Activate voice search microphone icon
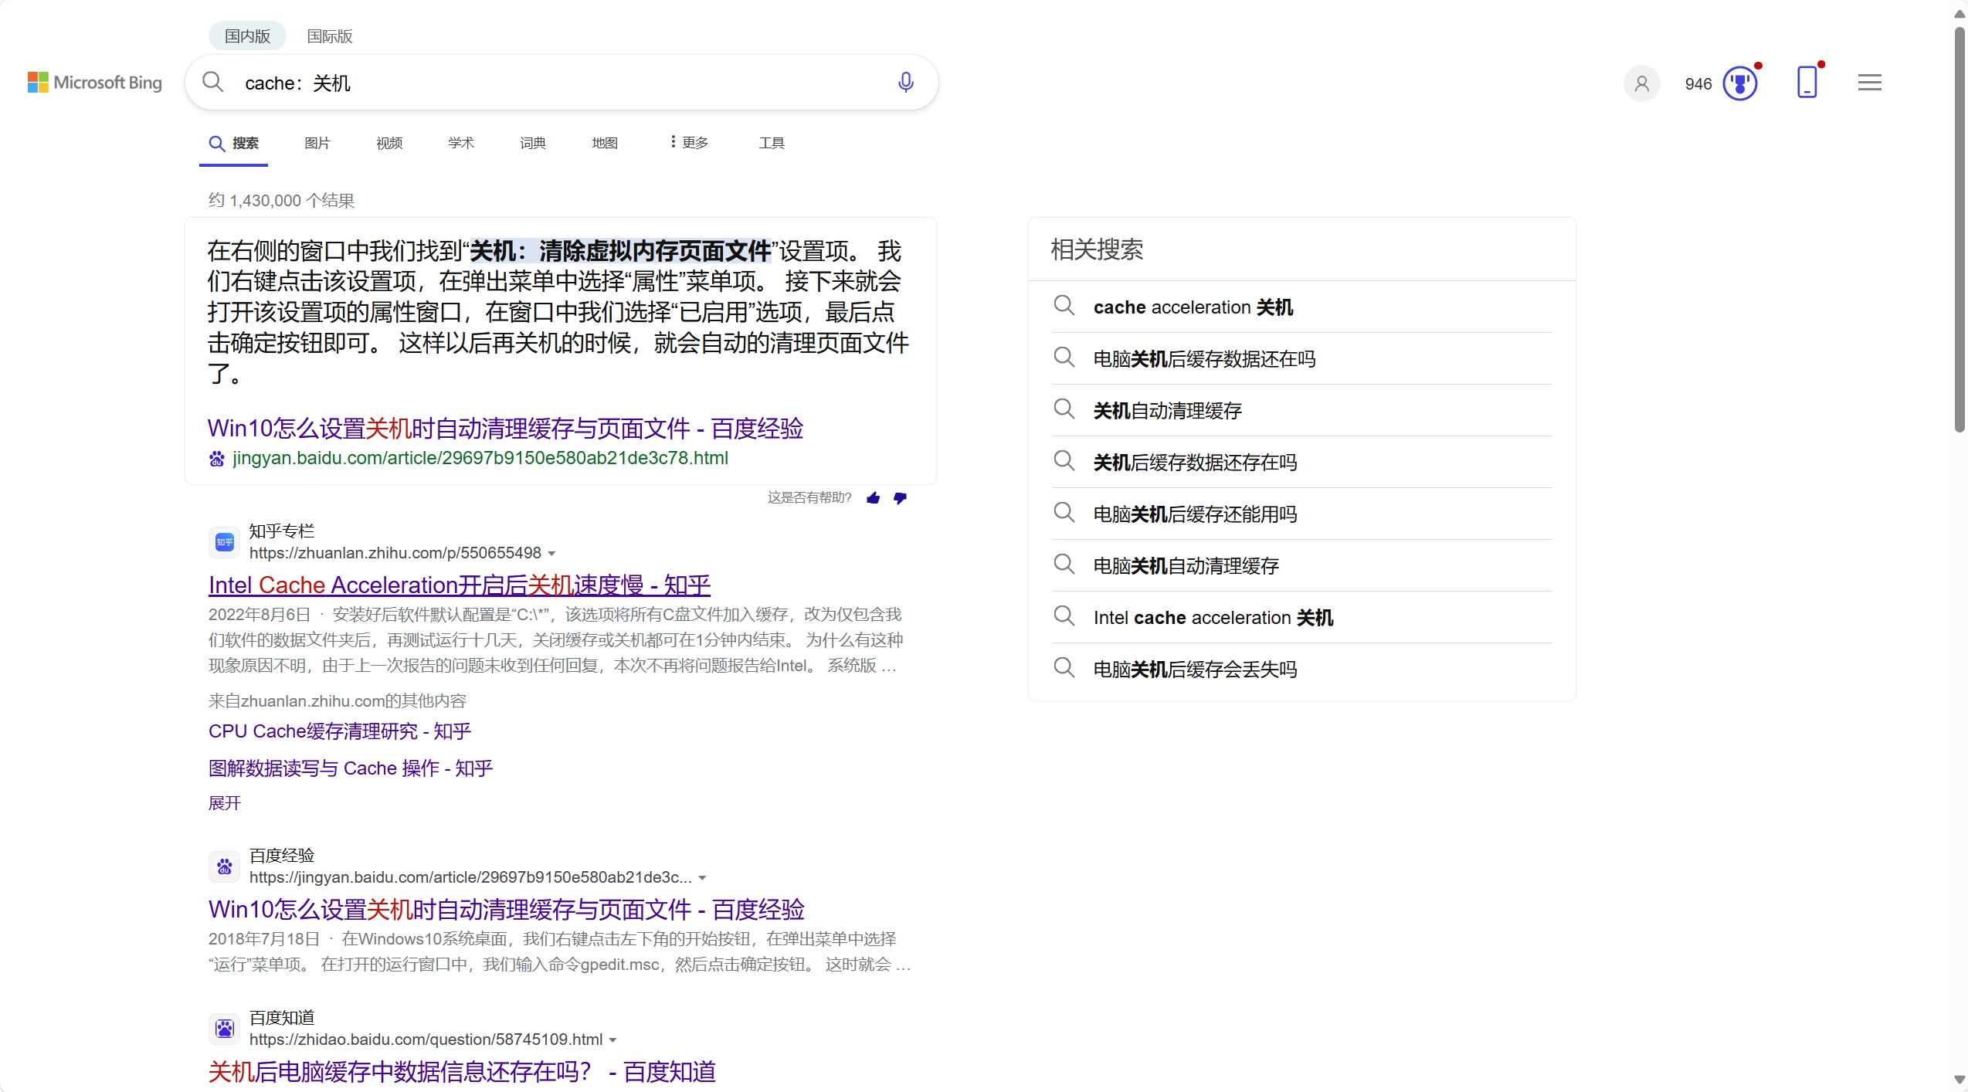 tap(906, 83)
